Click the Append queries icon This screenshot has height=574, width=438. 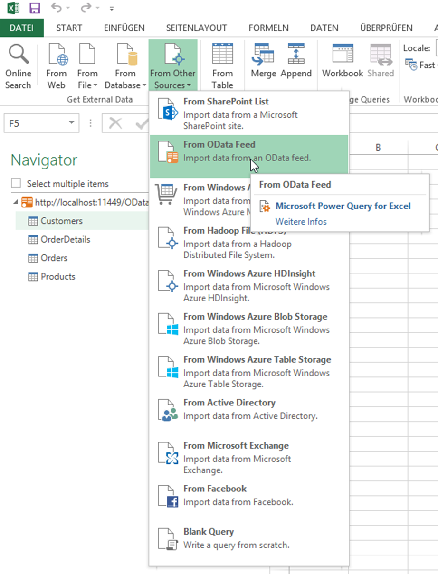coord(296,53)
